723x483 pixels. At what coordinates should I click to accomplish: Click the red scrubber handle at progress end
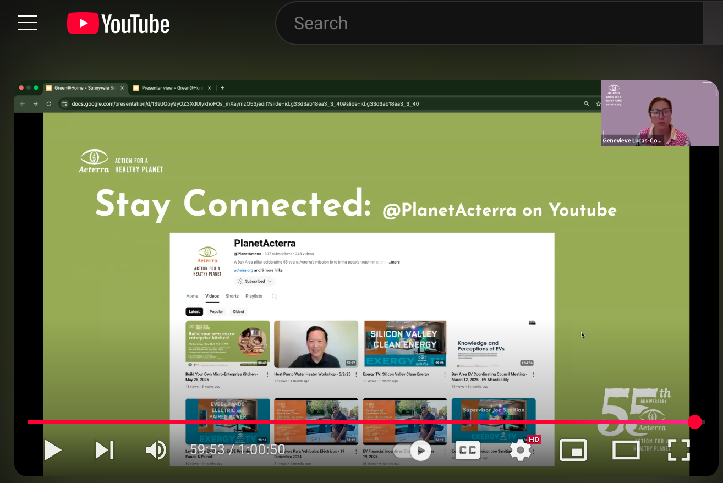695,422
